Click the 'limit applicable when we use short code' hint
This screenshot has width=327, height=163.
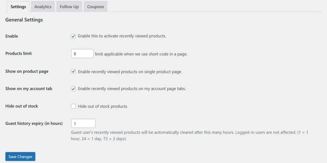click(x=141, y=54)
